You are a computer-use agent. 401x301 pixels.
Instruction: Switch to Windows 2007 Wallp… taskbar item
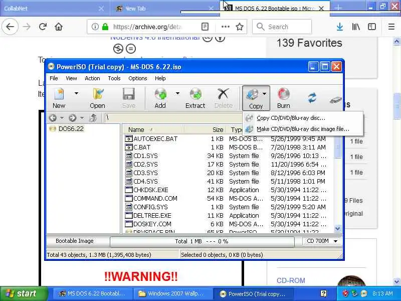coord(173,294)
